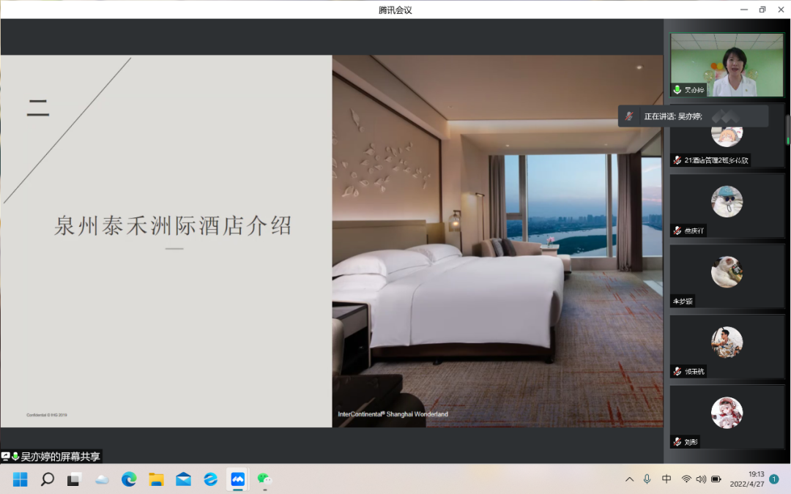Click the shared slide title 泉州泰禾洲际酒店介绍
Image resolution: width=791 pixels, height=494 pixels.
(173, 226)
